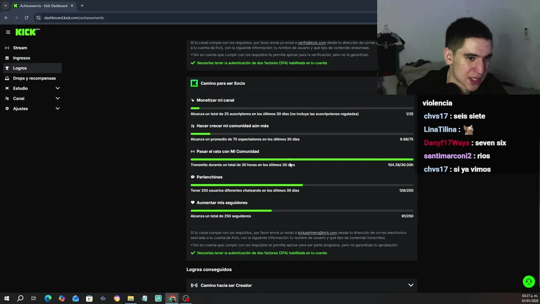This screenshot has width=540, height=304.
Task: Click the 6.68/75 viewers value
Action: [407, 139]
